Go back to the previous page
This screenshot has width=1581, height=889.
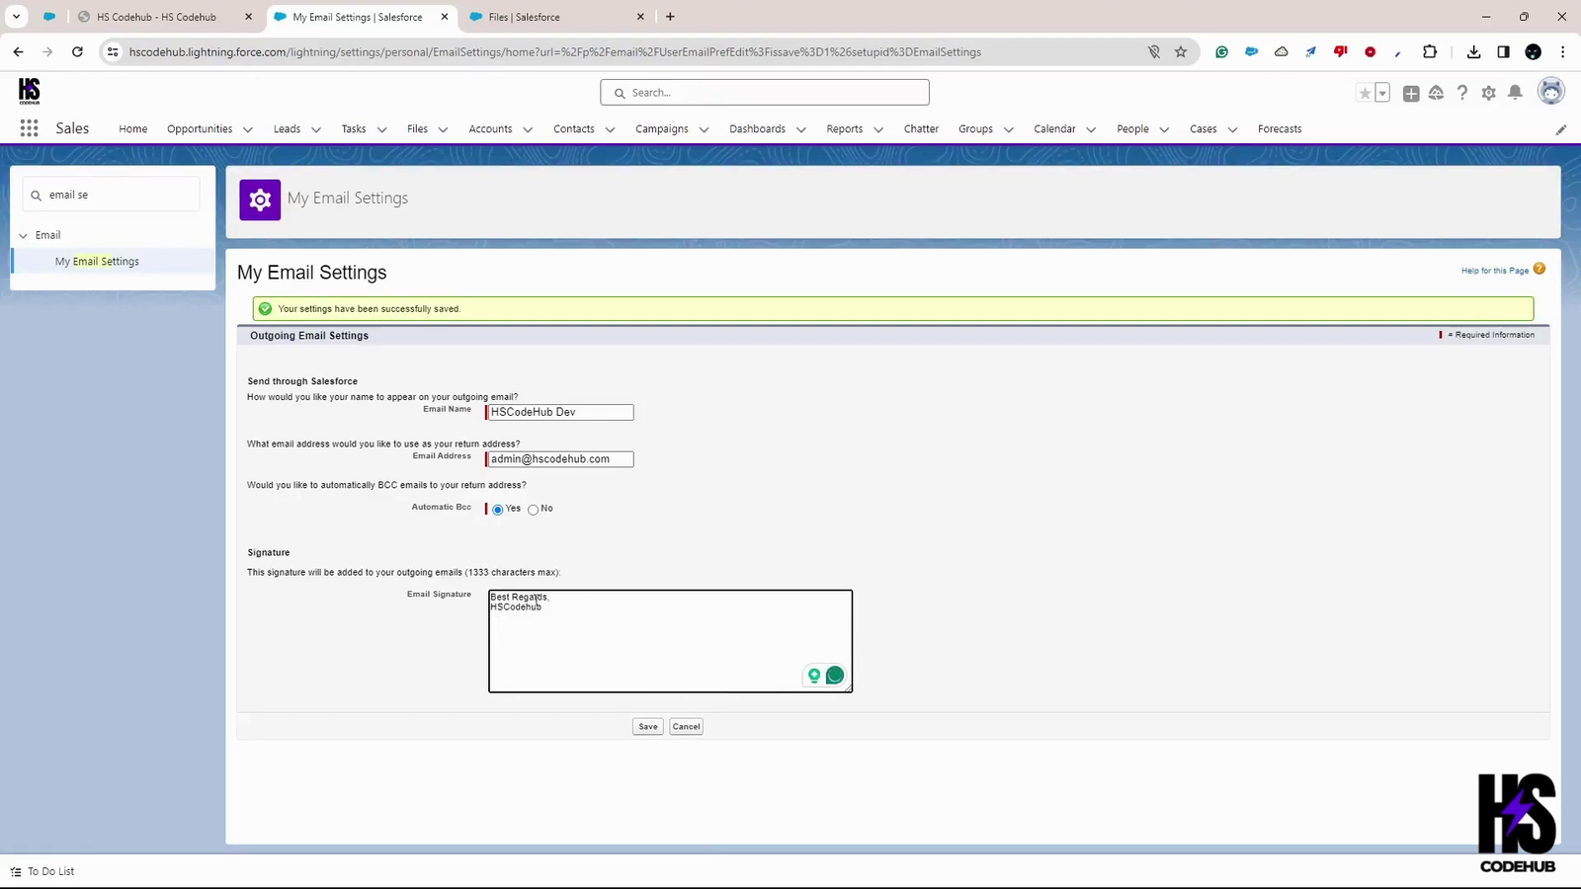18,52
